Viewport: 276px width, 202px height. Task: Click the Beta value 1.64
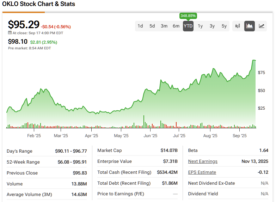click(x=264, y=151)
